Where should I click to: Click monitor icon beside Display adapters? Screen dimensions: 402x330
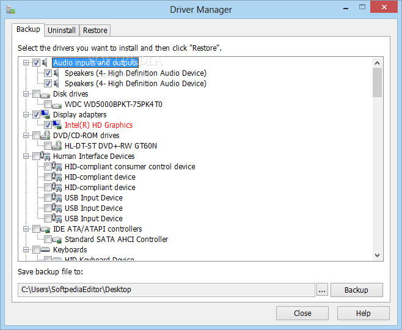(45, 114)
